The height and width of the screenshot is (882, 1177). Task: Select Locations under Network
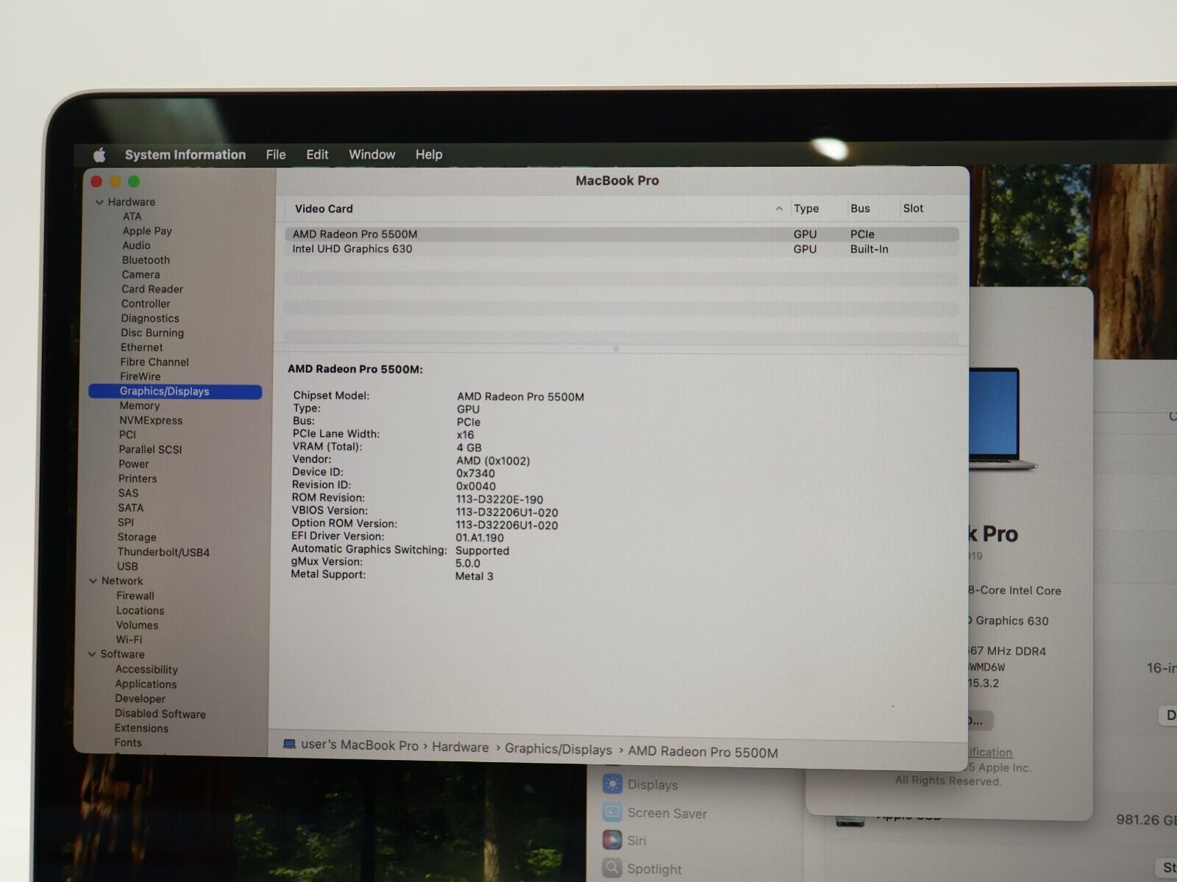pos(140,611)
